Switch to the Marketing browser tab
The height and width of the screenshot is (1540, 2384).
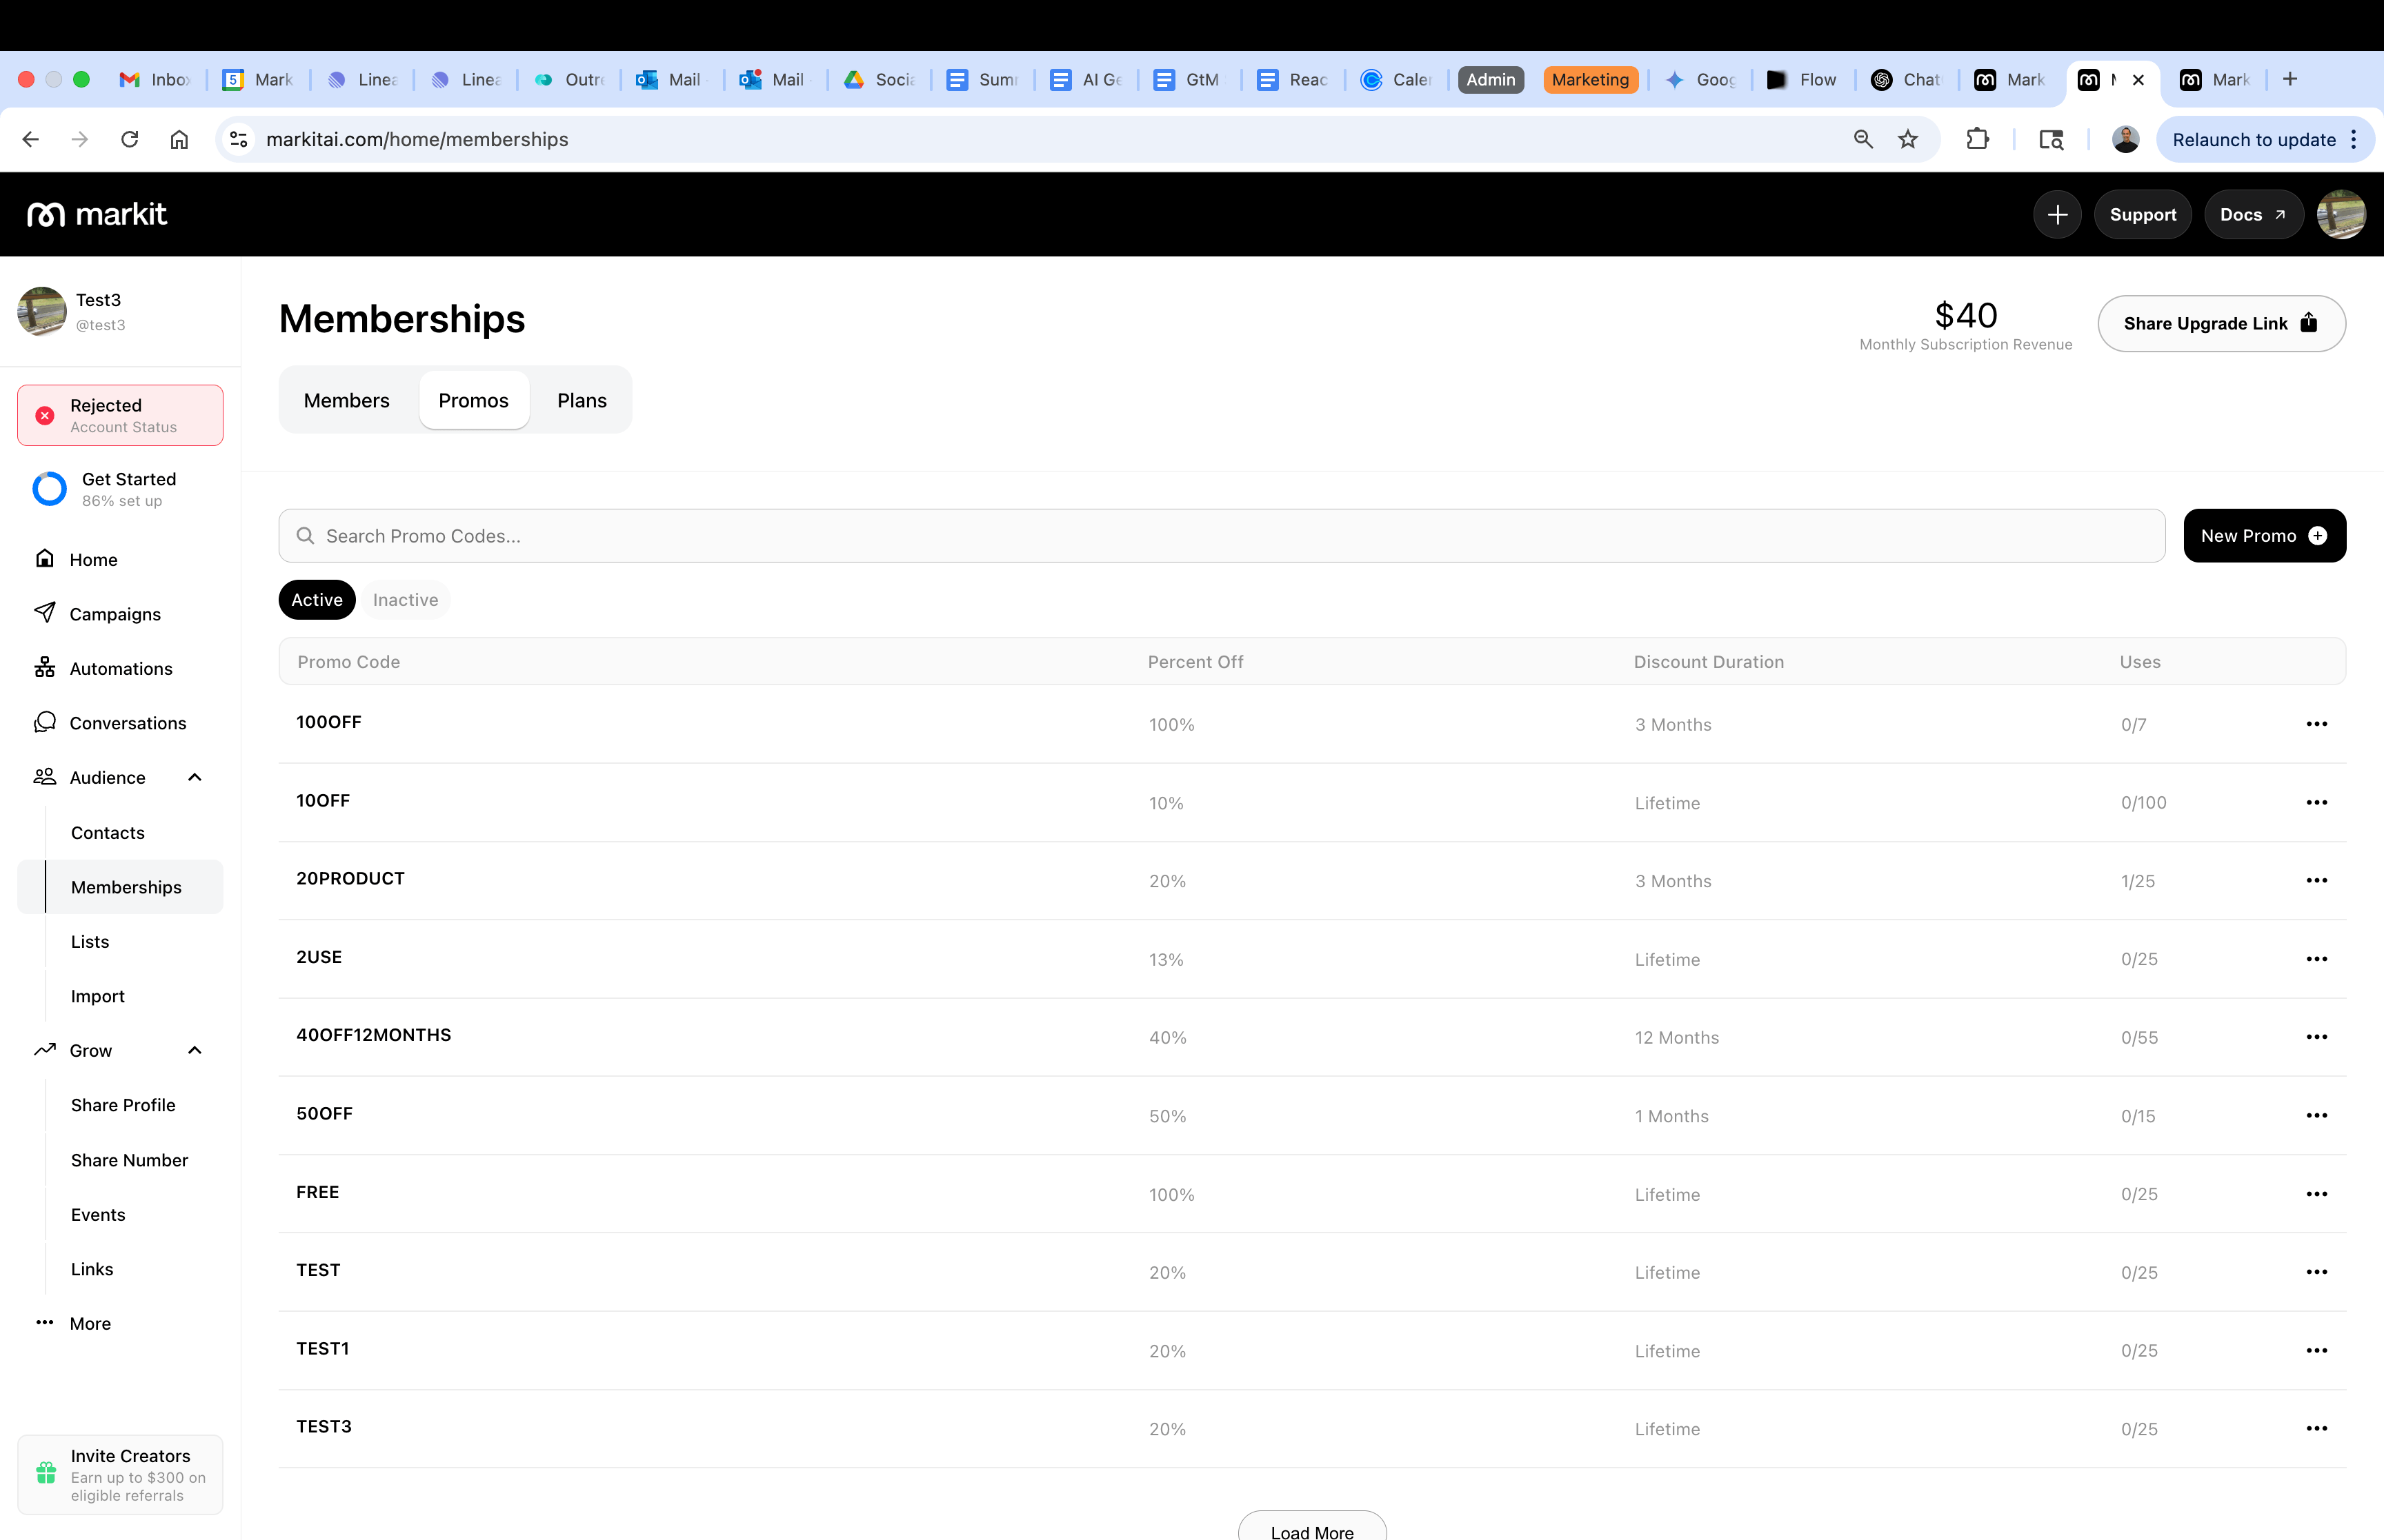point(1589,79)
